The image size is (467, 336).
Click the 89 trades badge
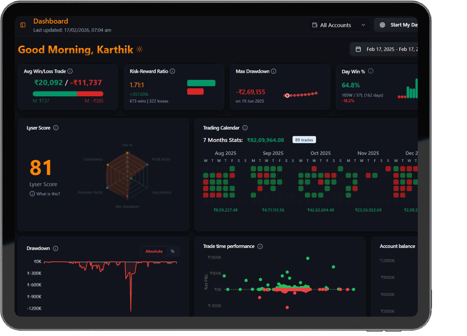pyautogui.click(x=304, y=140)
